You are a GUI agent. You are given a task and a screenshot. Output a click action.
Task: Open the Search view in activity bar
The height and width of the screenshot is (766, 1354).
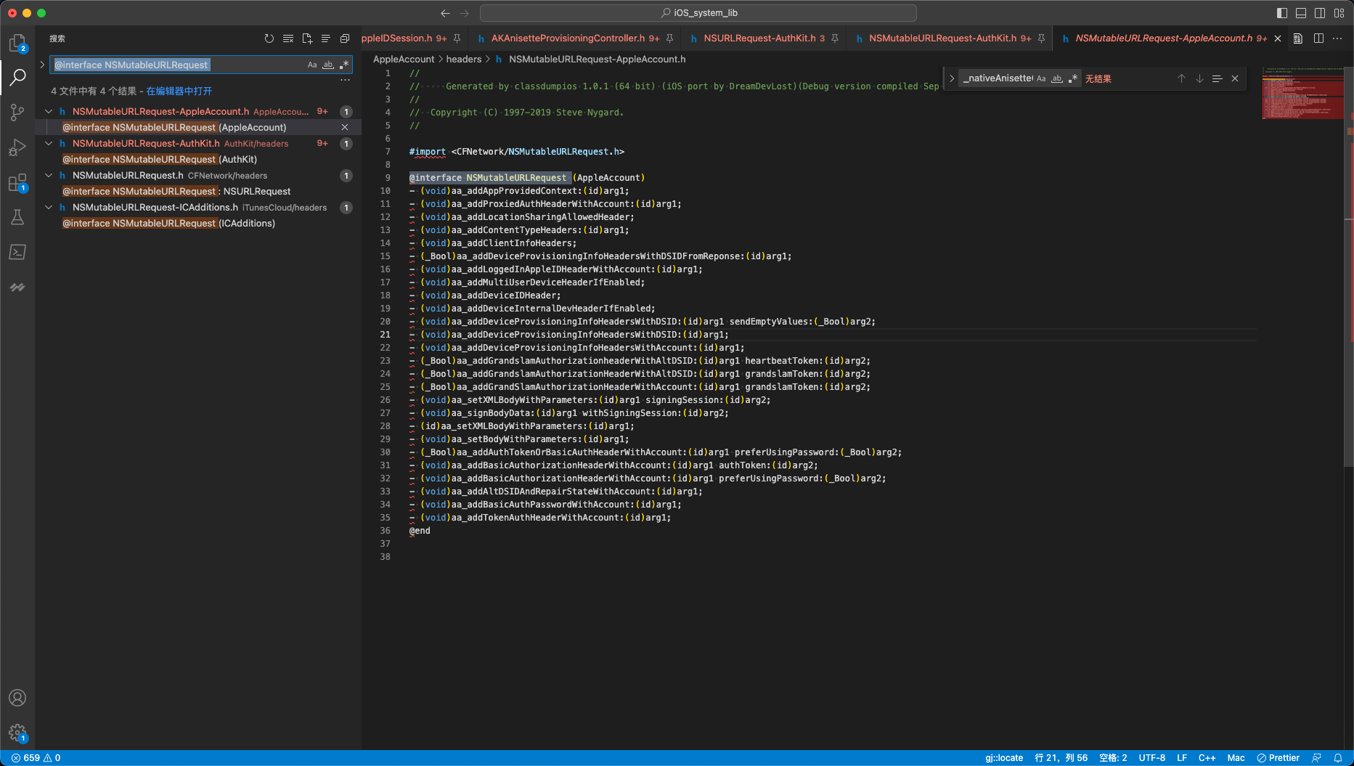[x=17, y=77]
